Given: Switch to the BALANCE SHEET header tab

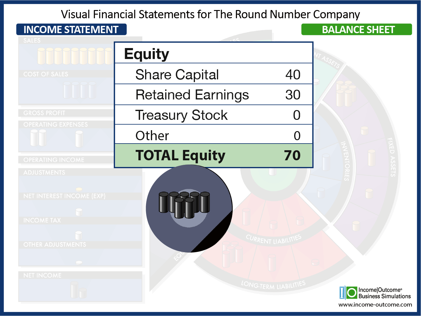Looking at the screenshot, I should point(357,30).
